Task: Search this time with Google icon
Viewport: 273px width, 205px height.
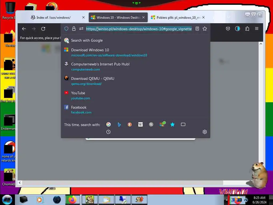Action: point(109,124)
